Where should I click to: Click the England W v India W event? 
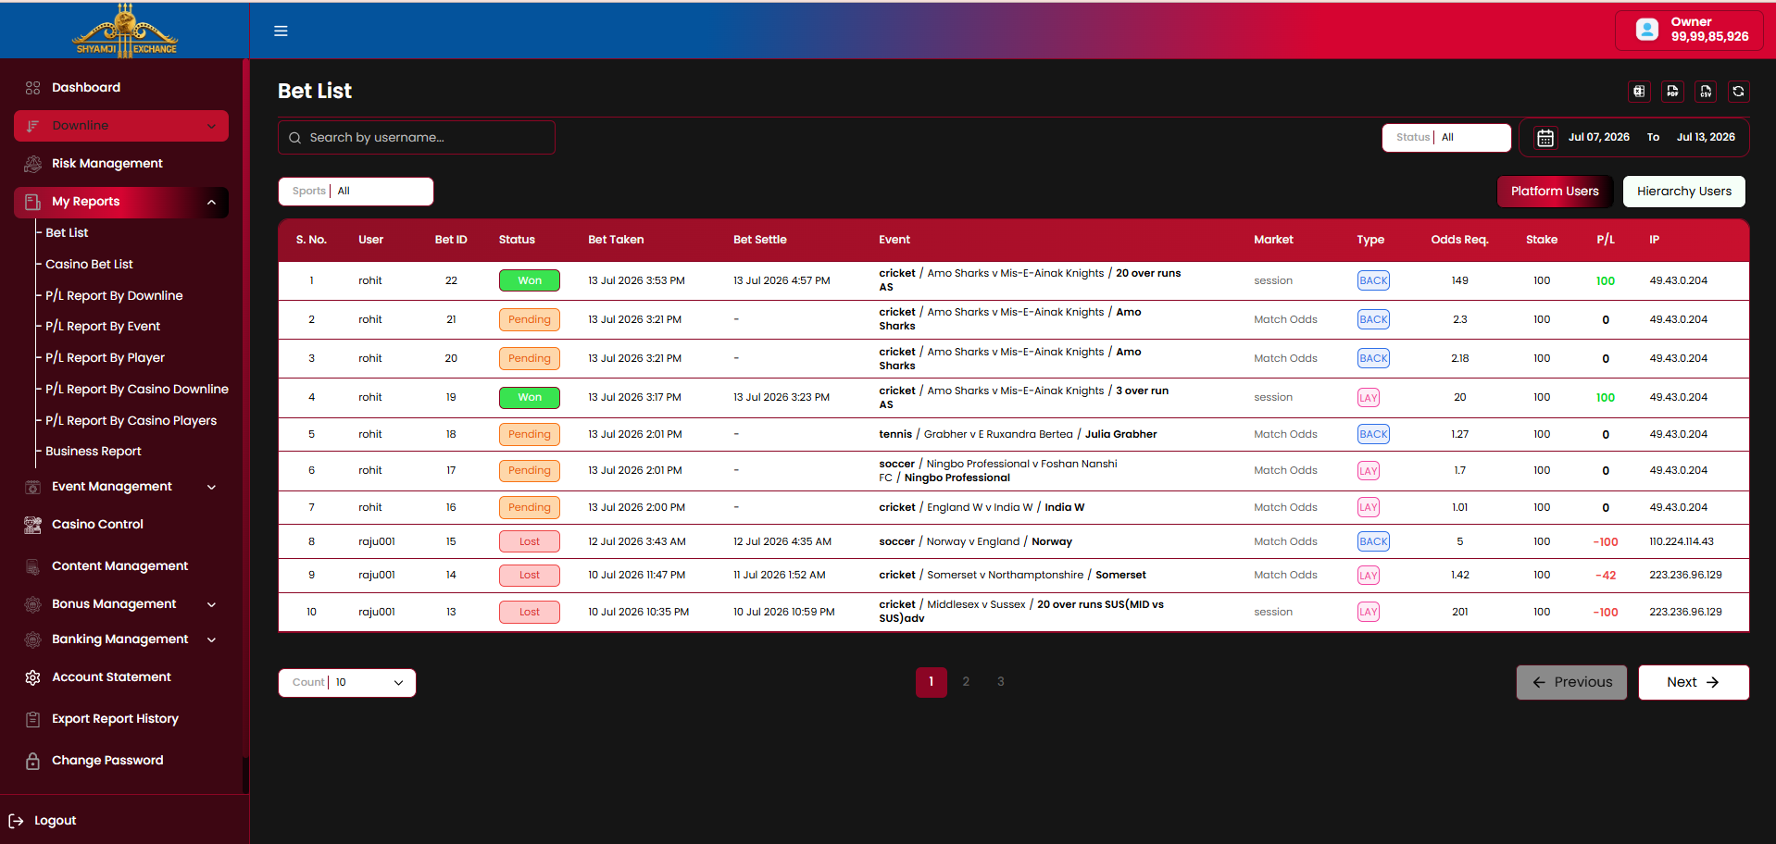point(982,507)
